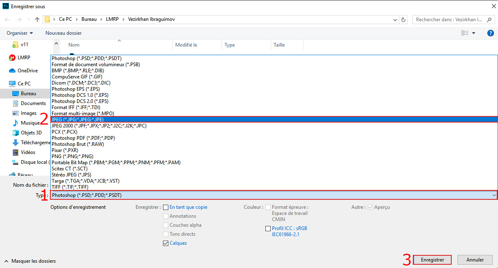Refresh the current folder view
The width and height of the screenshot is (498, 268).
403,20
